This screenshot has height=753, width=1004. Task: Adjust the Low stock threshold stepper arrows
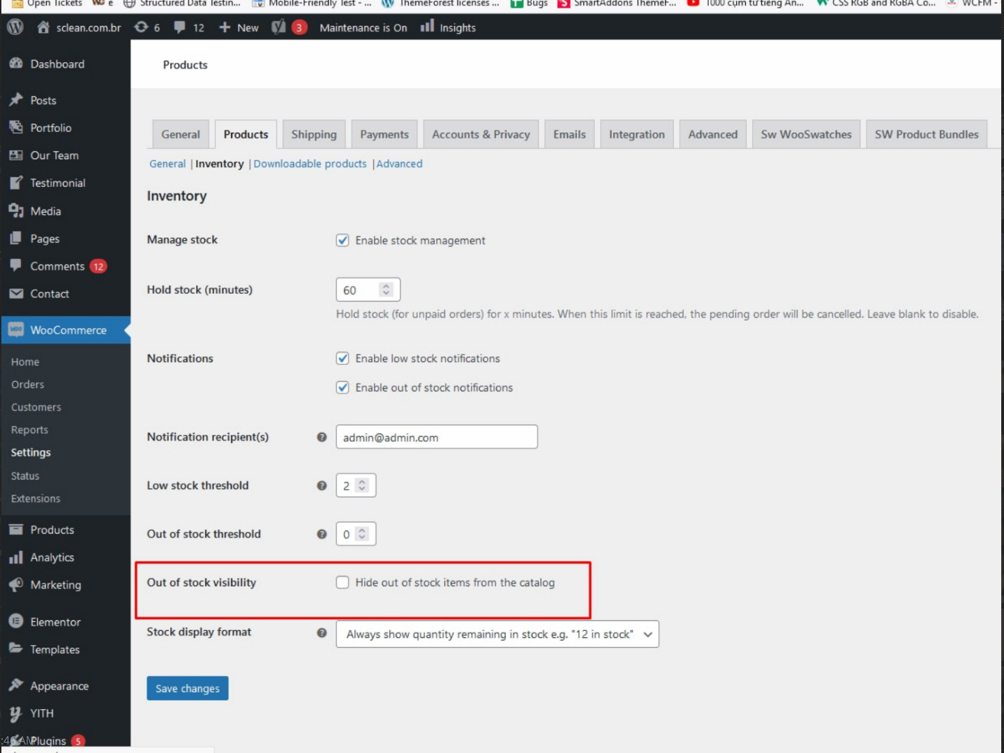point(362,486)
